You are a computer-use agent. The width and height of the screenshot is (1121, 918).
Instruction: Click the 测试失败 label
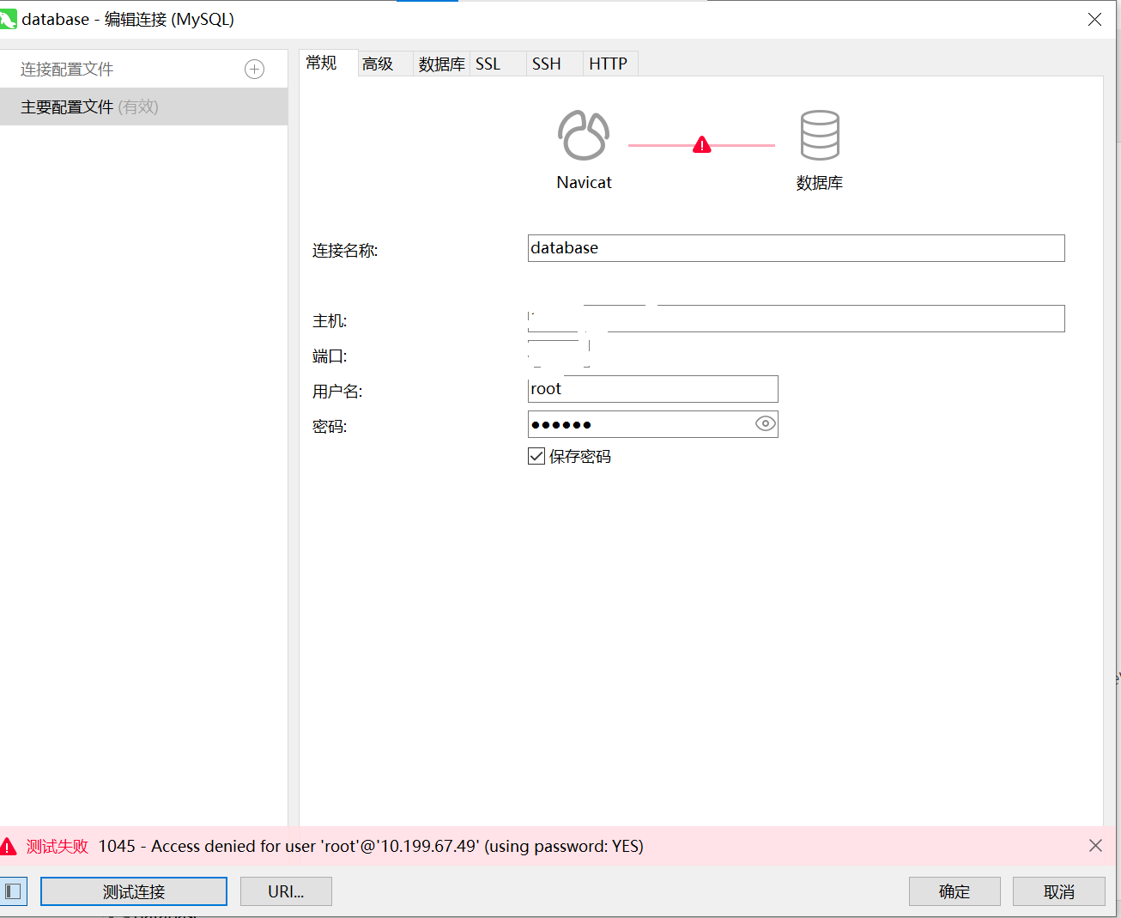click(x=58, y=846)
